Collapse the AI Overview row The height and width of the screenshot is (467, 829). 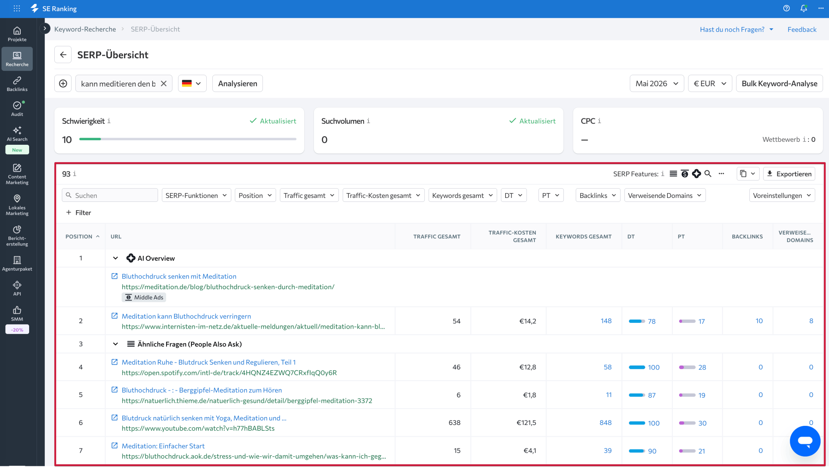point(115,258)
